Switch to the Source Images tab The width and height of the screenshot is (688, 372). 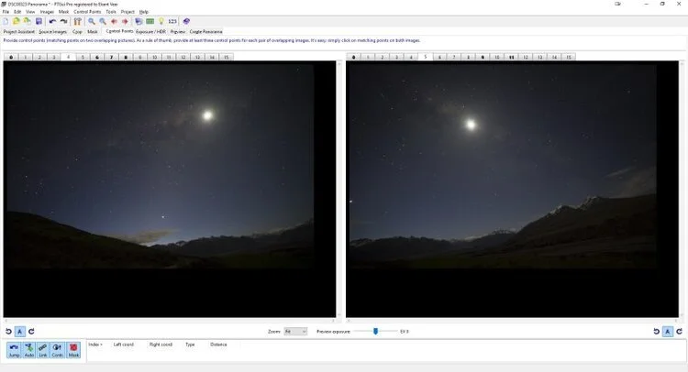[x=52, y=31]
